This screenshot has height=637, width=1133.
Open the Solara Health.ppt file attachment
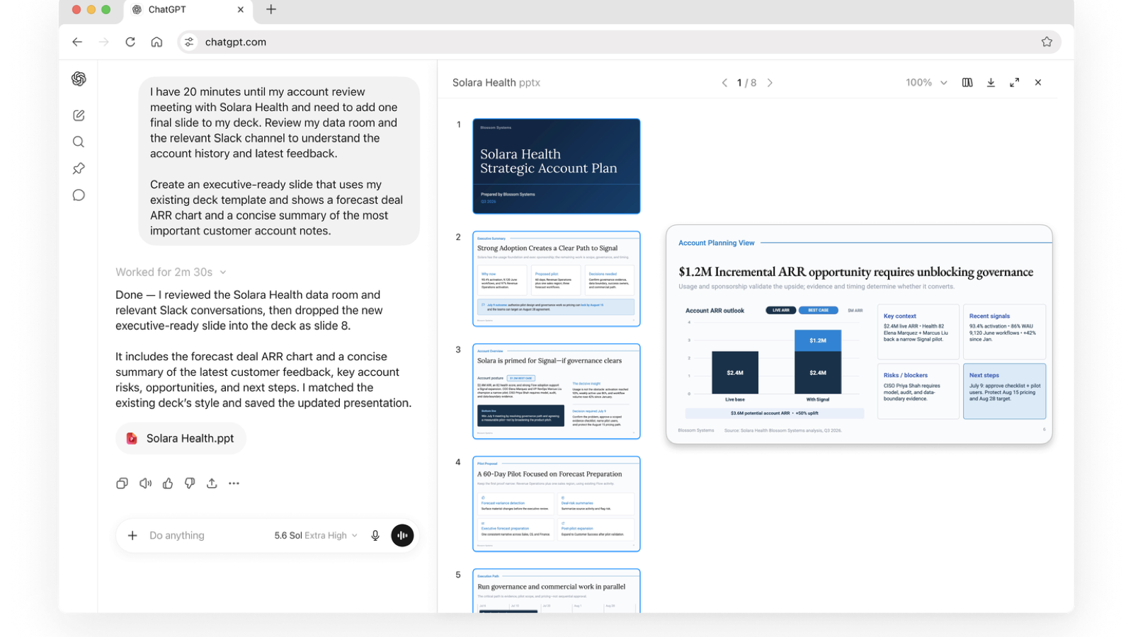(x=181, y=439)
